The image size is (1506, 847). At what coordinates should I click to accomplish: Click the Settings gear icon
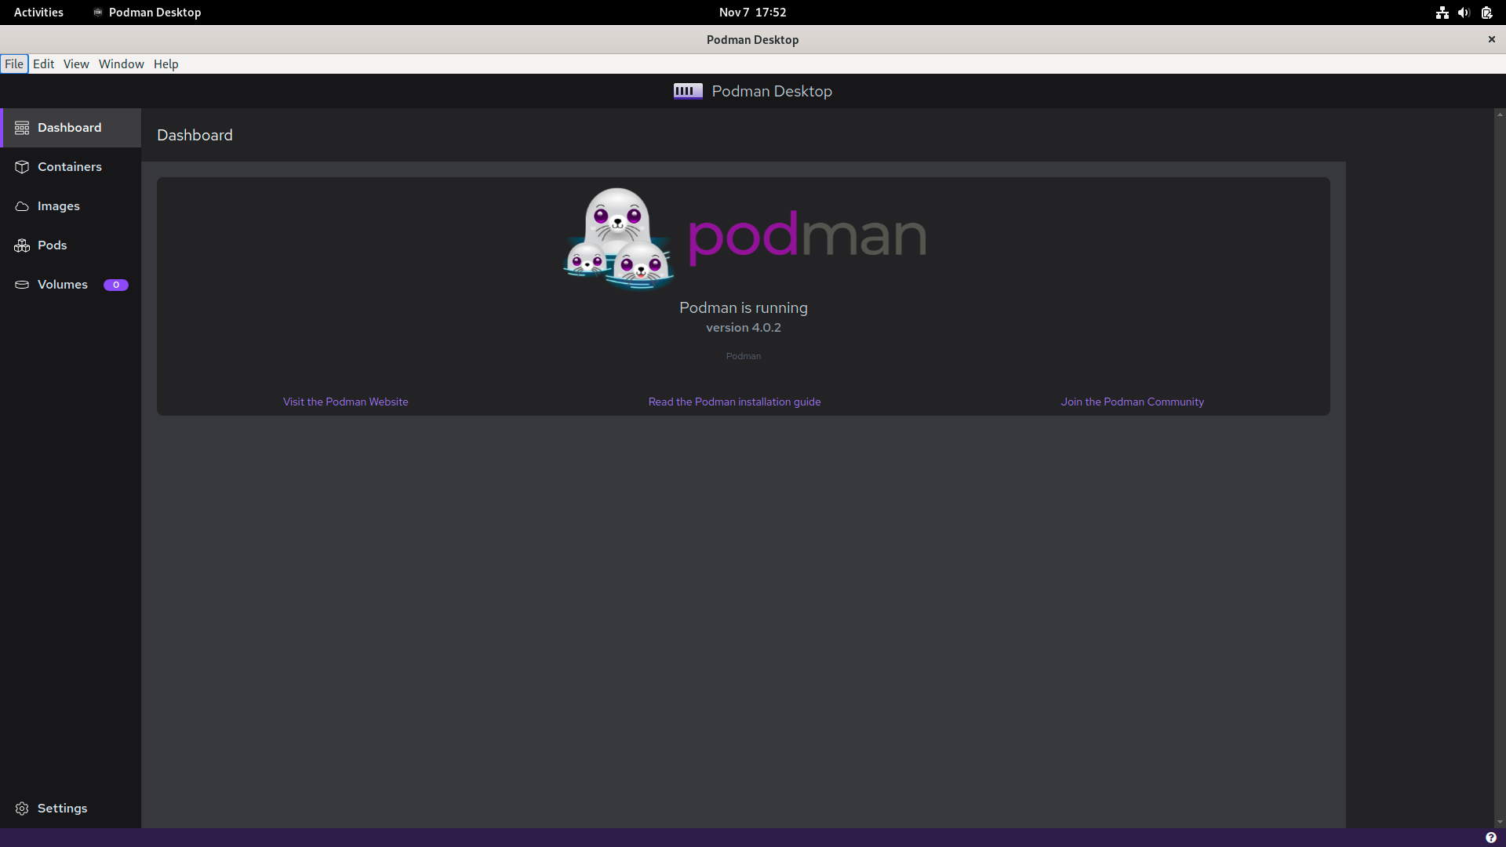tap(21, 808)
